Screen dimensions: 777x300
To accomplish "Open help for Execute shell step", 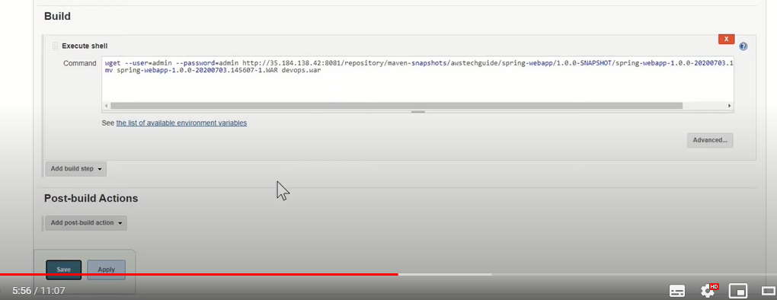I will click(x=743, y=46).
